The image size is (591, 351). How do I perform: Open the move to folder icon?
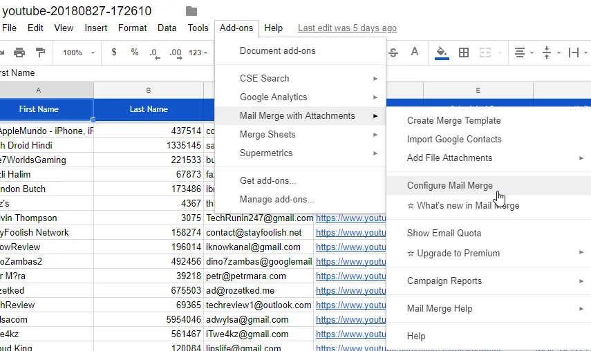click(191, 11)
